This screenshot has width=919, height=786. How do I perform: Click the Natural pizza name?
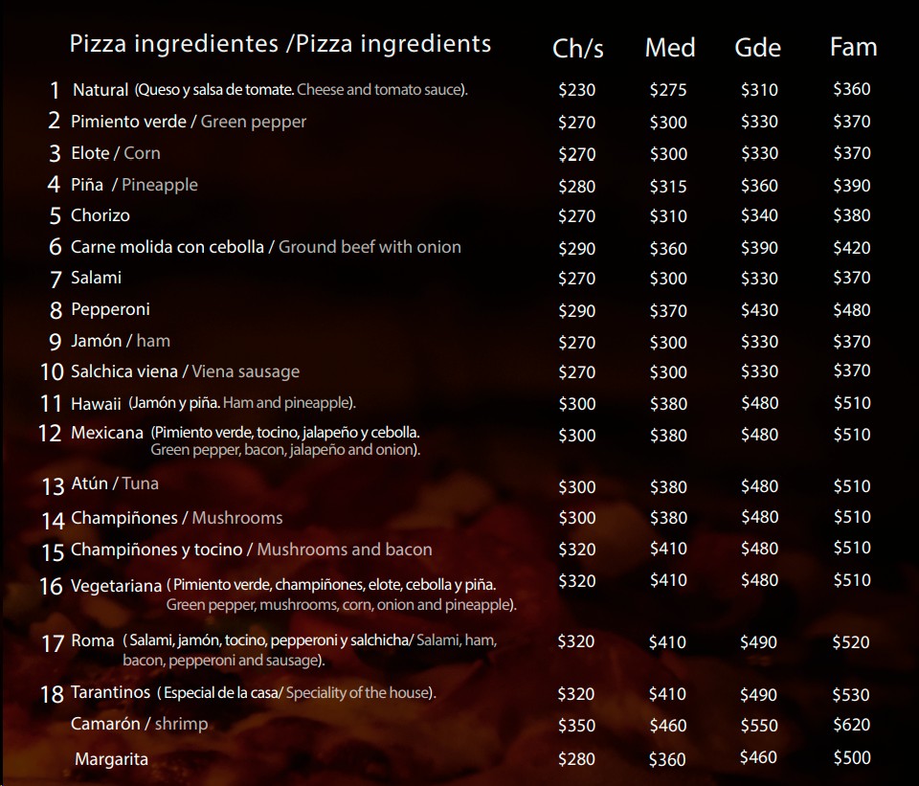pyautogui.click(x=101, y=90)
